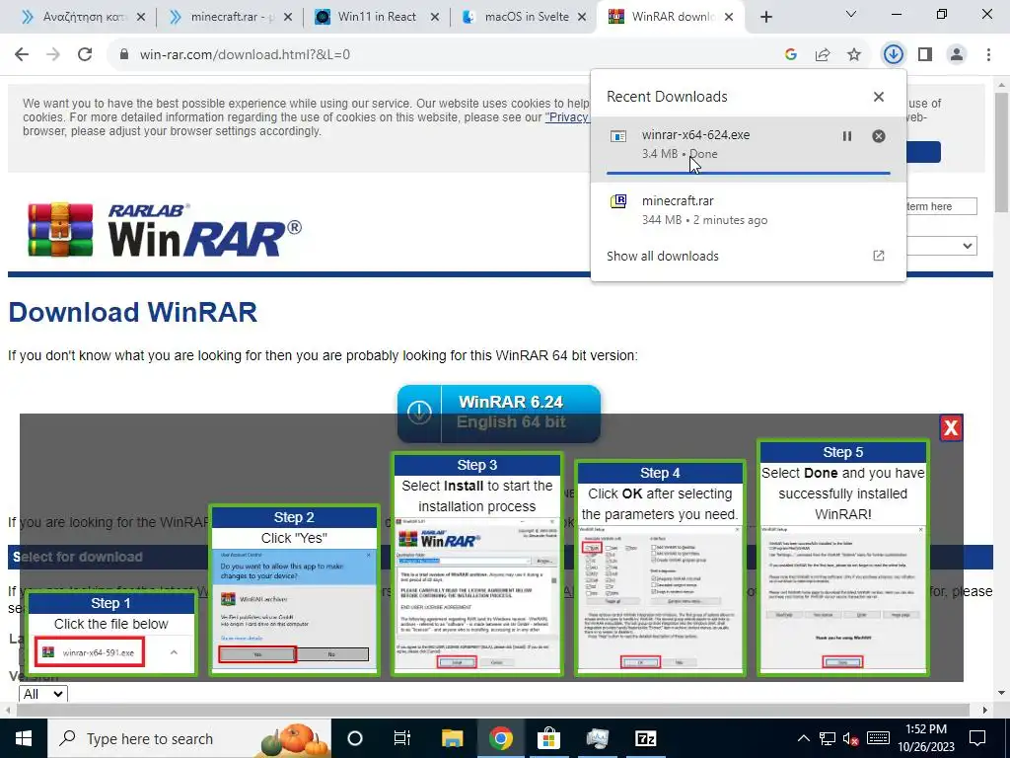
Task: Open the All version dropdown
Action: (43, 694)
